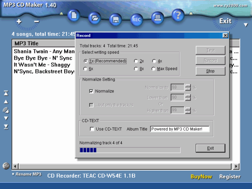Click the Lower than percent spinner
252x189 pixels.
point(188,97)
